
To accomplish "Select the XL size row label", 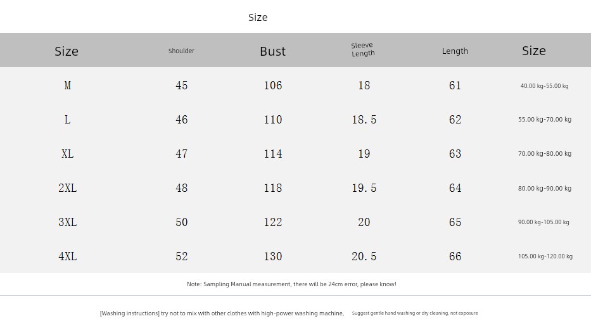I will [67, 154].
